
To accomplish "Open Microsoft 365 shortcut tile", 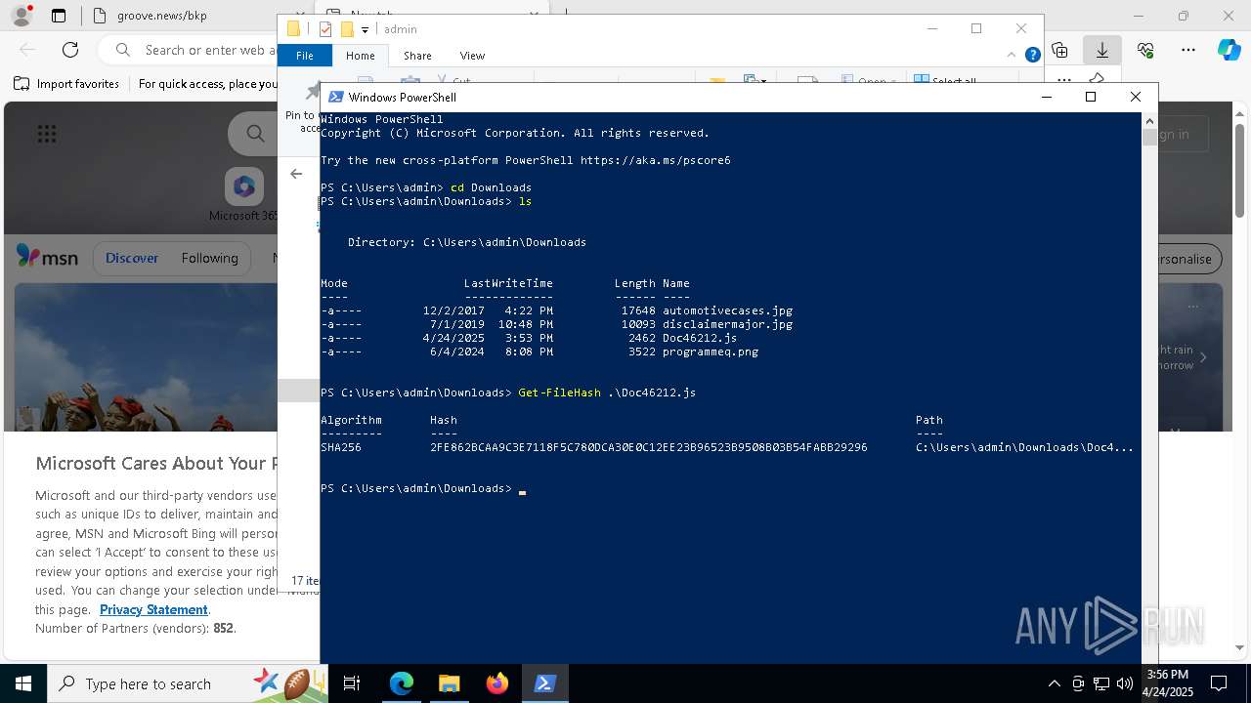I will coord(244,193).
